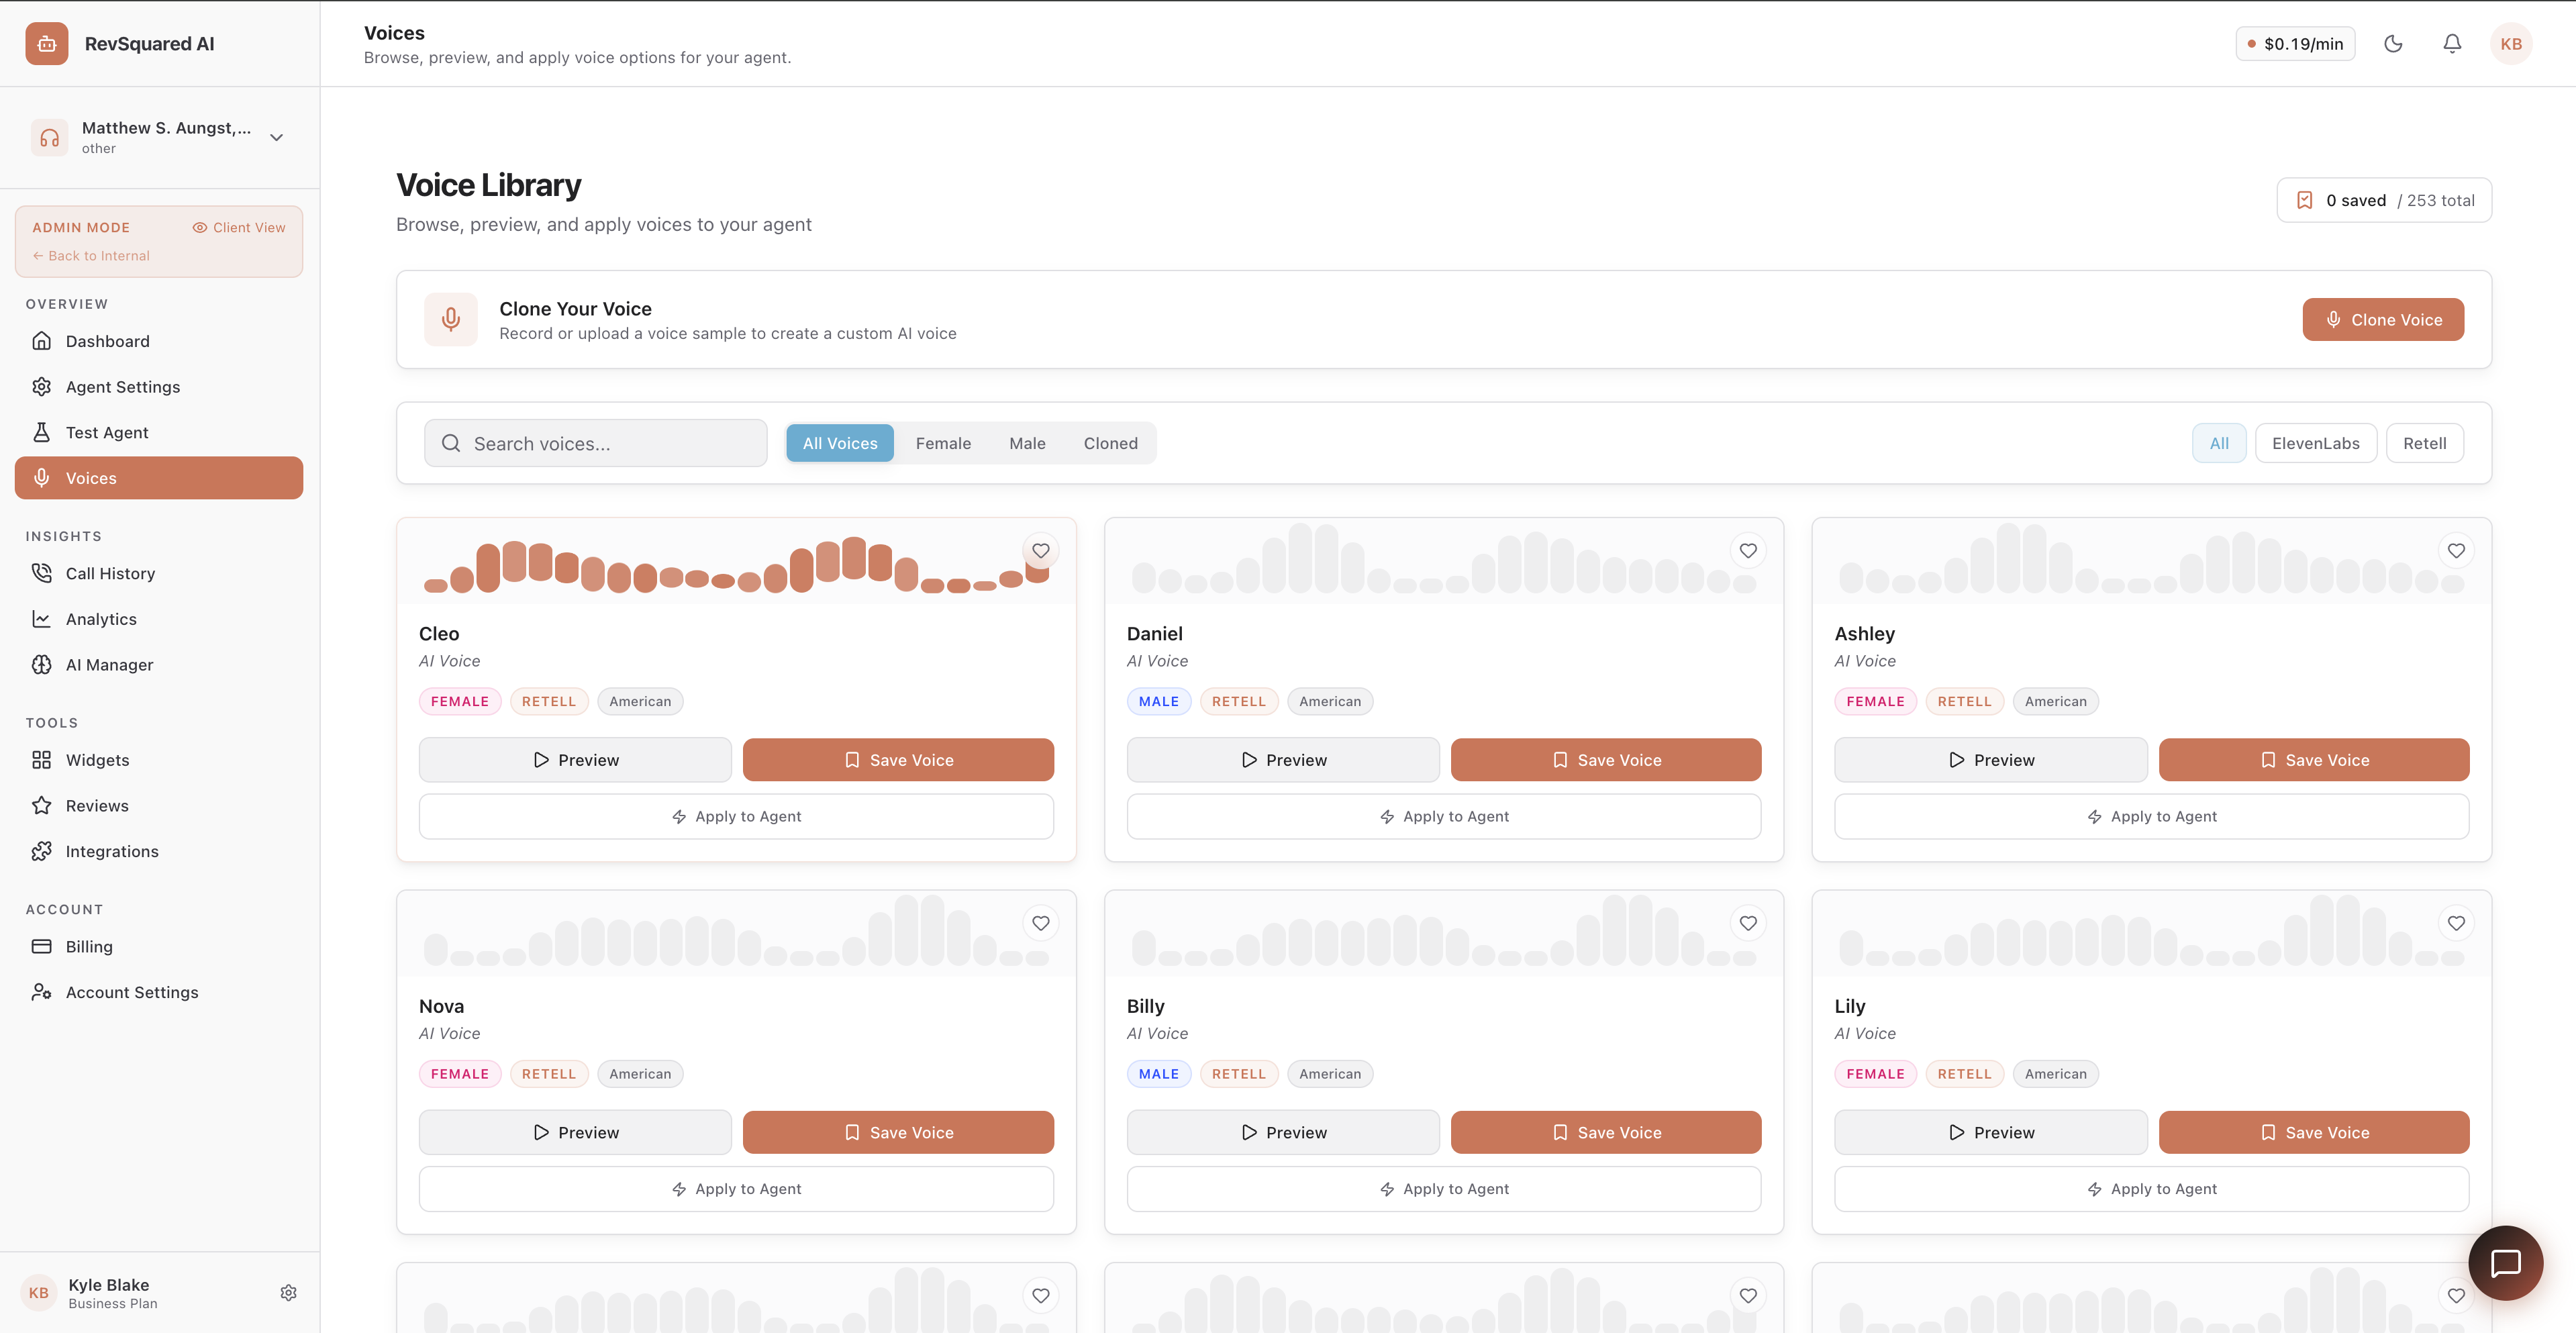Preview the Lily voice
The height and width of the screenshot is (1333, 2576).
coord(1991,1132)
